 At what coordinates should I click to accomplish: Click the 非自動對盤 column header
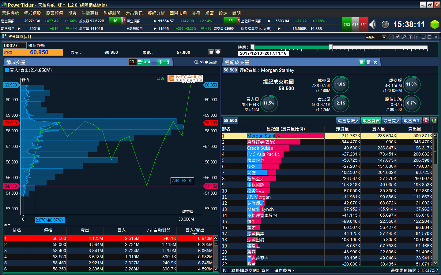coord(158,230)
